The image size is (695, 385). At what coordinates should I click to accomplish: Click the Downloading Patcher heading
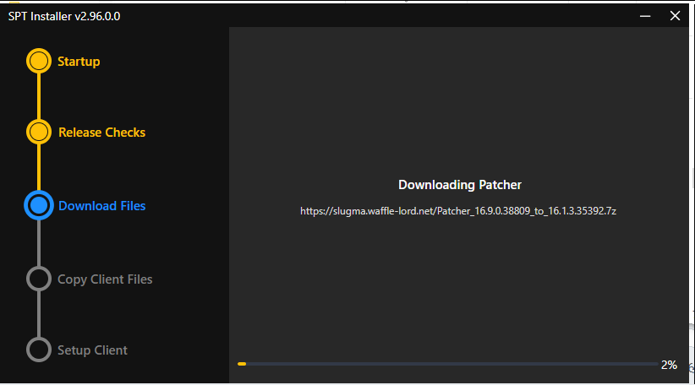coord(460,185)
